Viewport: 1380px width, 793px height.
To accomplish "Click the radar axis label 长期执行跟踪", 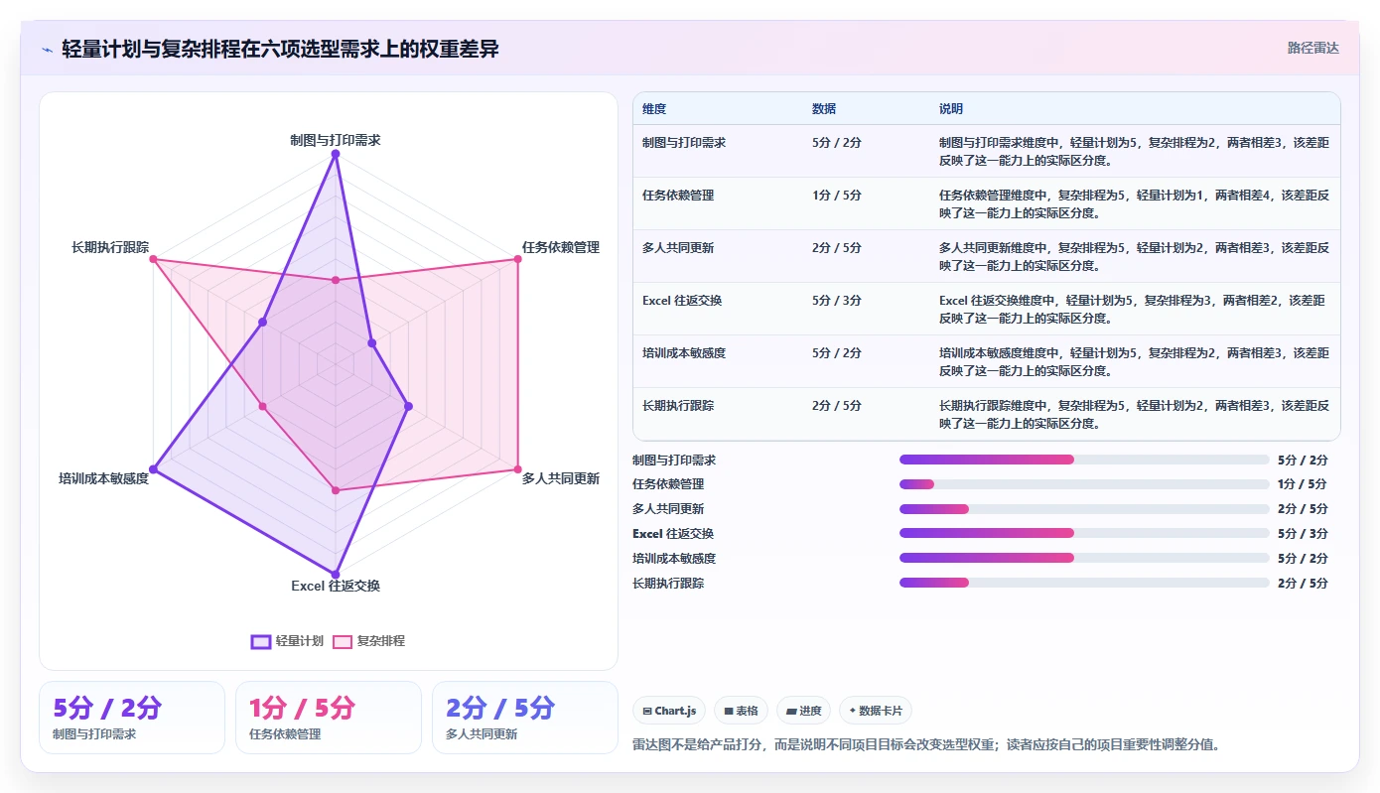I will pyautogui.click(x=110, y=247).
